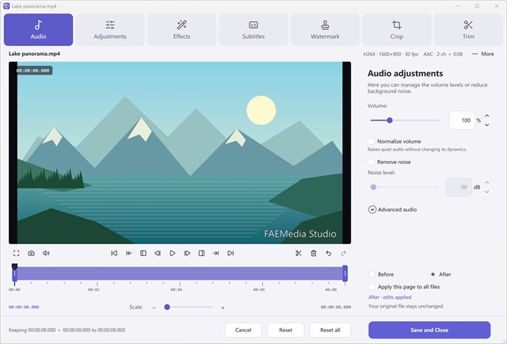Decrease volume with the down stepper arrow
Viewport: 507px width, 344px height.
(487, 125)
